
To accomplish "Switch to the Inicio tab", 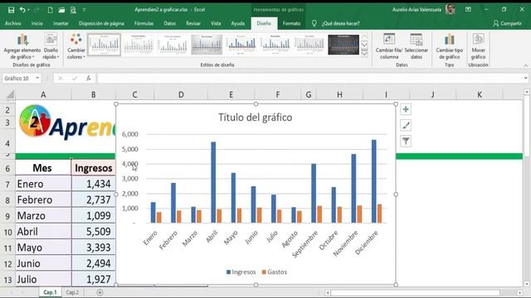I will 37,23.
